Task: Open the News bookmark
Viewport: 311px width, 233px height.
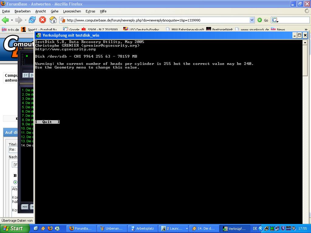Action: [x=278, y=29]
